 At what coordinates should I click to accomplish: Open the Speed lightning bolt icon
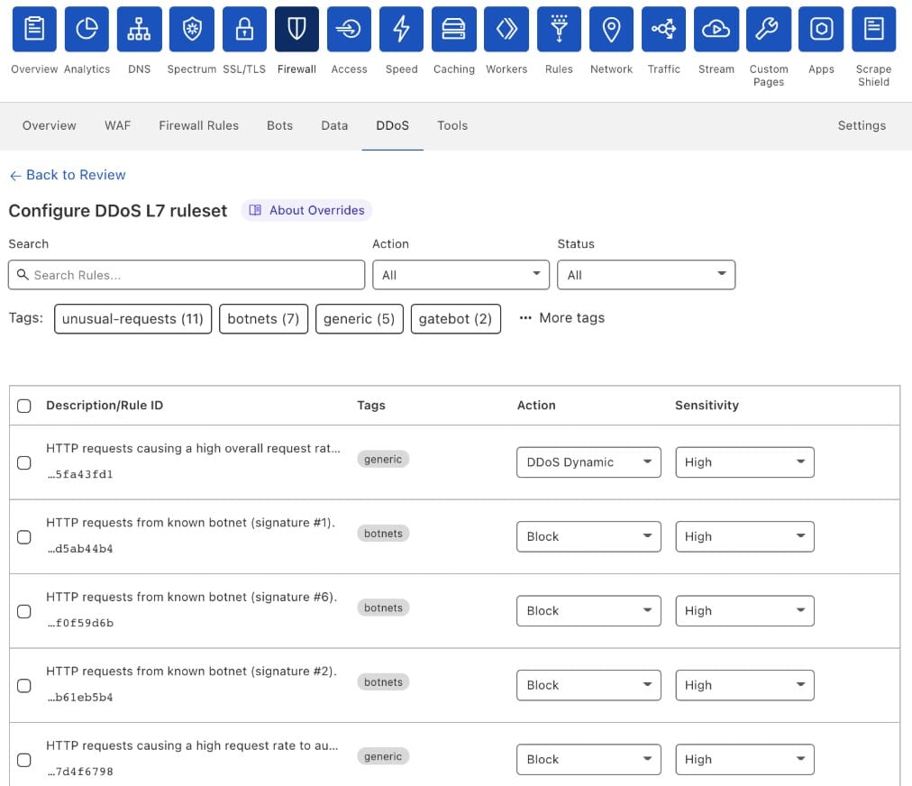tap(401, 29)
